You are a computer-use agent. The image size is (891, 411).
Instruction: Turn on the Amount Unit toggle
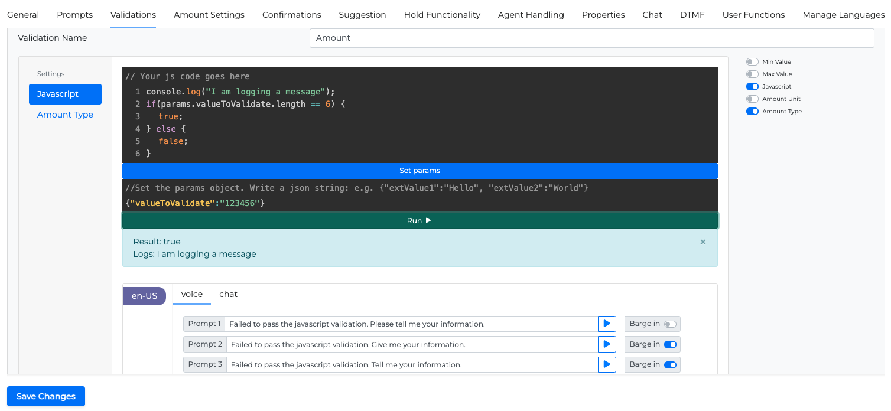752,99
